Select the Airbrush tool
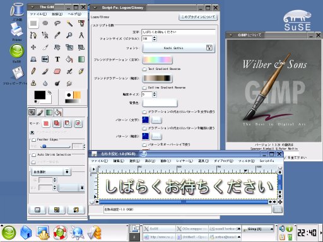This screenshot has width=323, height=242. [x=69, y=71]
